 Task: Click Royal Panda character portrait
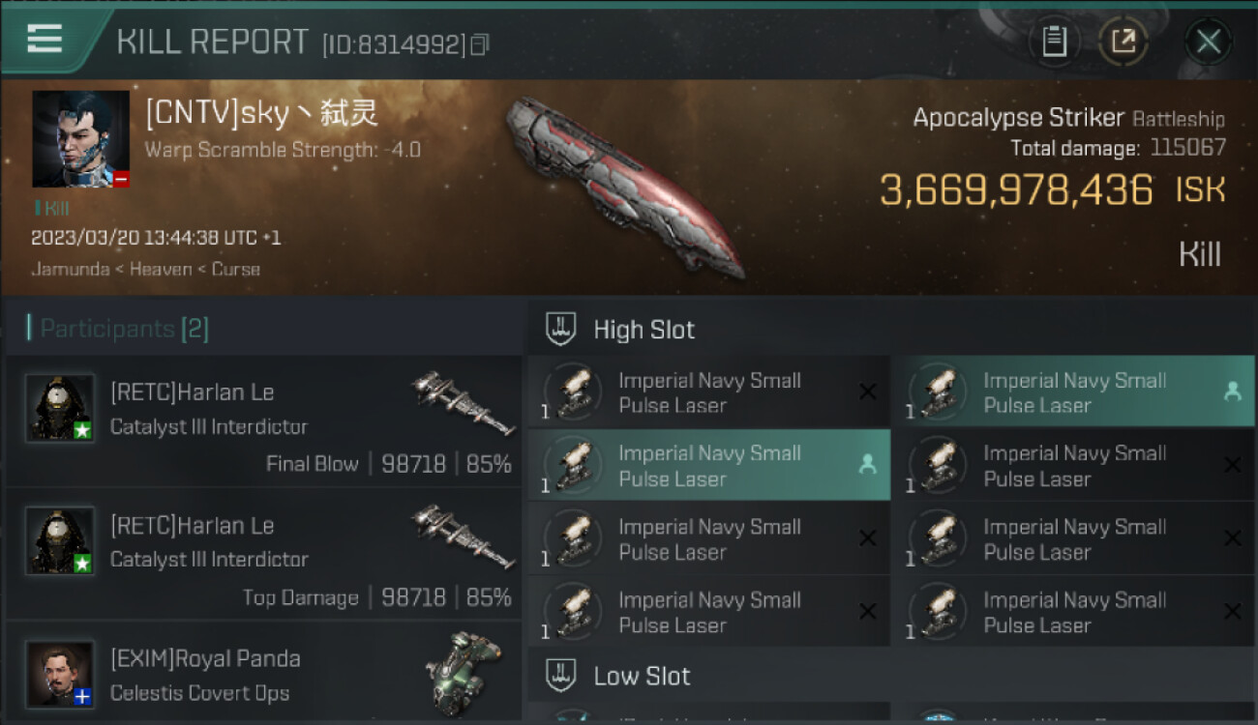(60, 674)
